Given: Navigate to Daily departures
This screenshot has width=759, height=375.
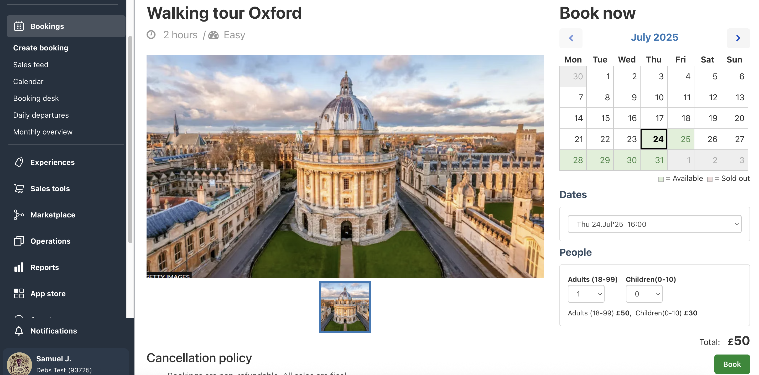Looking at the screenshot, I should coord(41,115).
